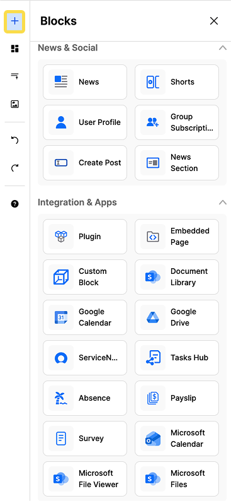Add the News block
231x501 pixels.
(85, 82)
